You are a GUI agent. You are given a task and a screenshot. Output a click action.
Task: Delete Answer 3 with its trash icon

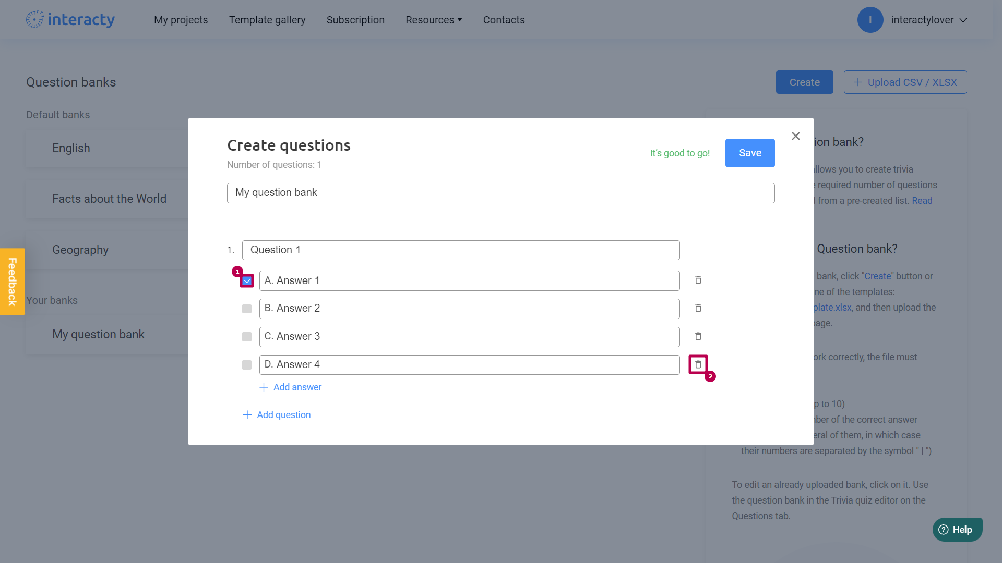pyautogui.click(x=698, y=337)
